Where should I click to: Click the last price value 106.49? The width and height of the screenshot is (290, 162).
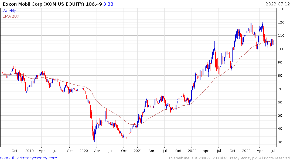(x=94, y=4)
